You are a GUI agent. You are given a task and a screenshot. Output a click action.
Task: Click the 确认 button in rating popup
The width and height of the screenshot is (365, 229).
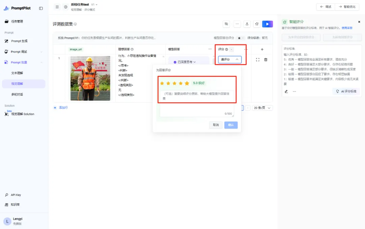pos(231,125)
